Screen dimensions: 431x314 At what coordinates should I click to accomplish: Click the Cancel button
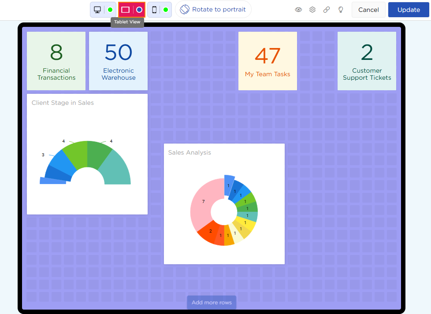368,10
